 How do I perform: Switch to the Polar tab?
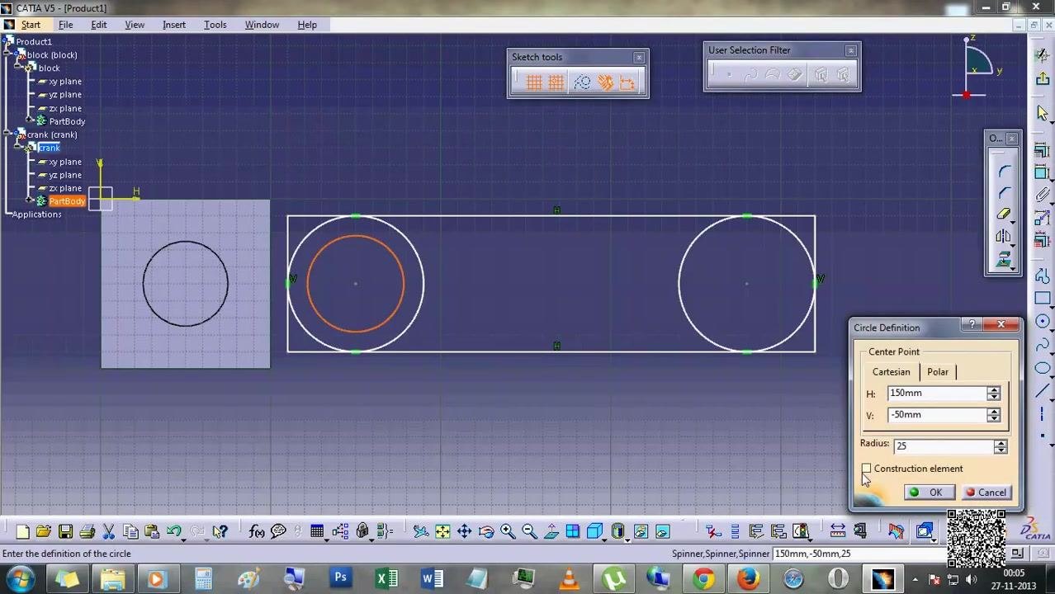point(938,372)
